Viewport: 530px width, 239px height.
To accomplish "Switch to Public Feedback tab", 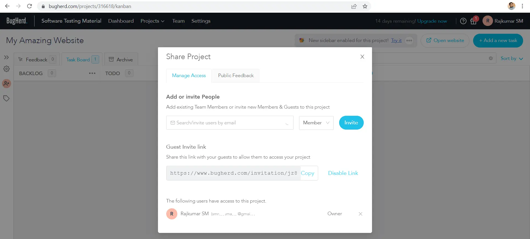I will (236, 75).
